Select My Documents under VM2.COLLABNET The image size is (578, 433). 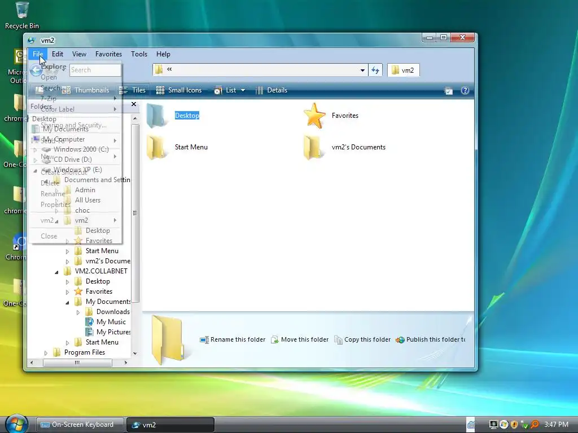point(108,302)
